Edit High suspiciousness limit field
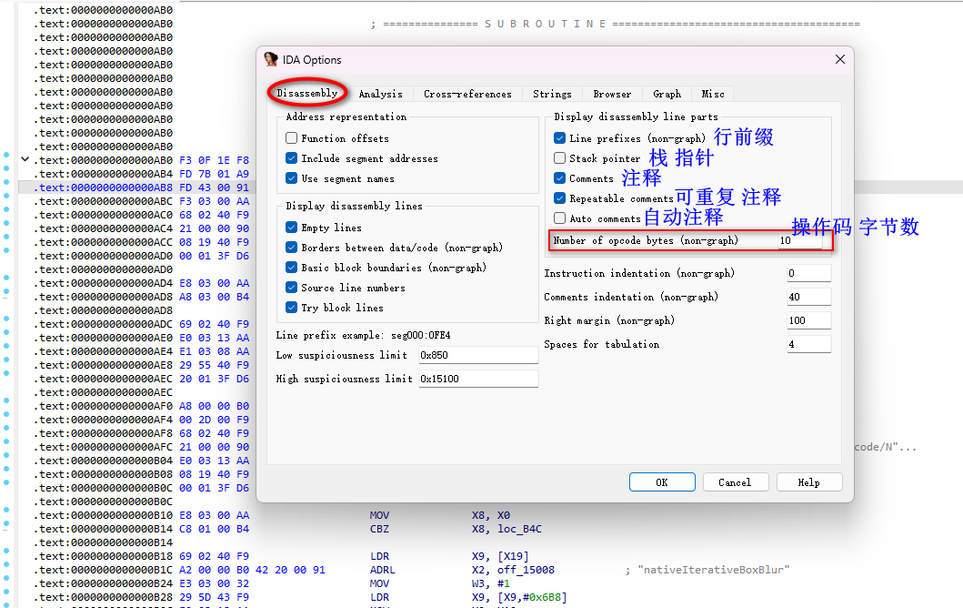 click(478, 379)
